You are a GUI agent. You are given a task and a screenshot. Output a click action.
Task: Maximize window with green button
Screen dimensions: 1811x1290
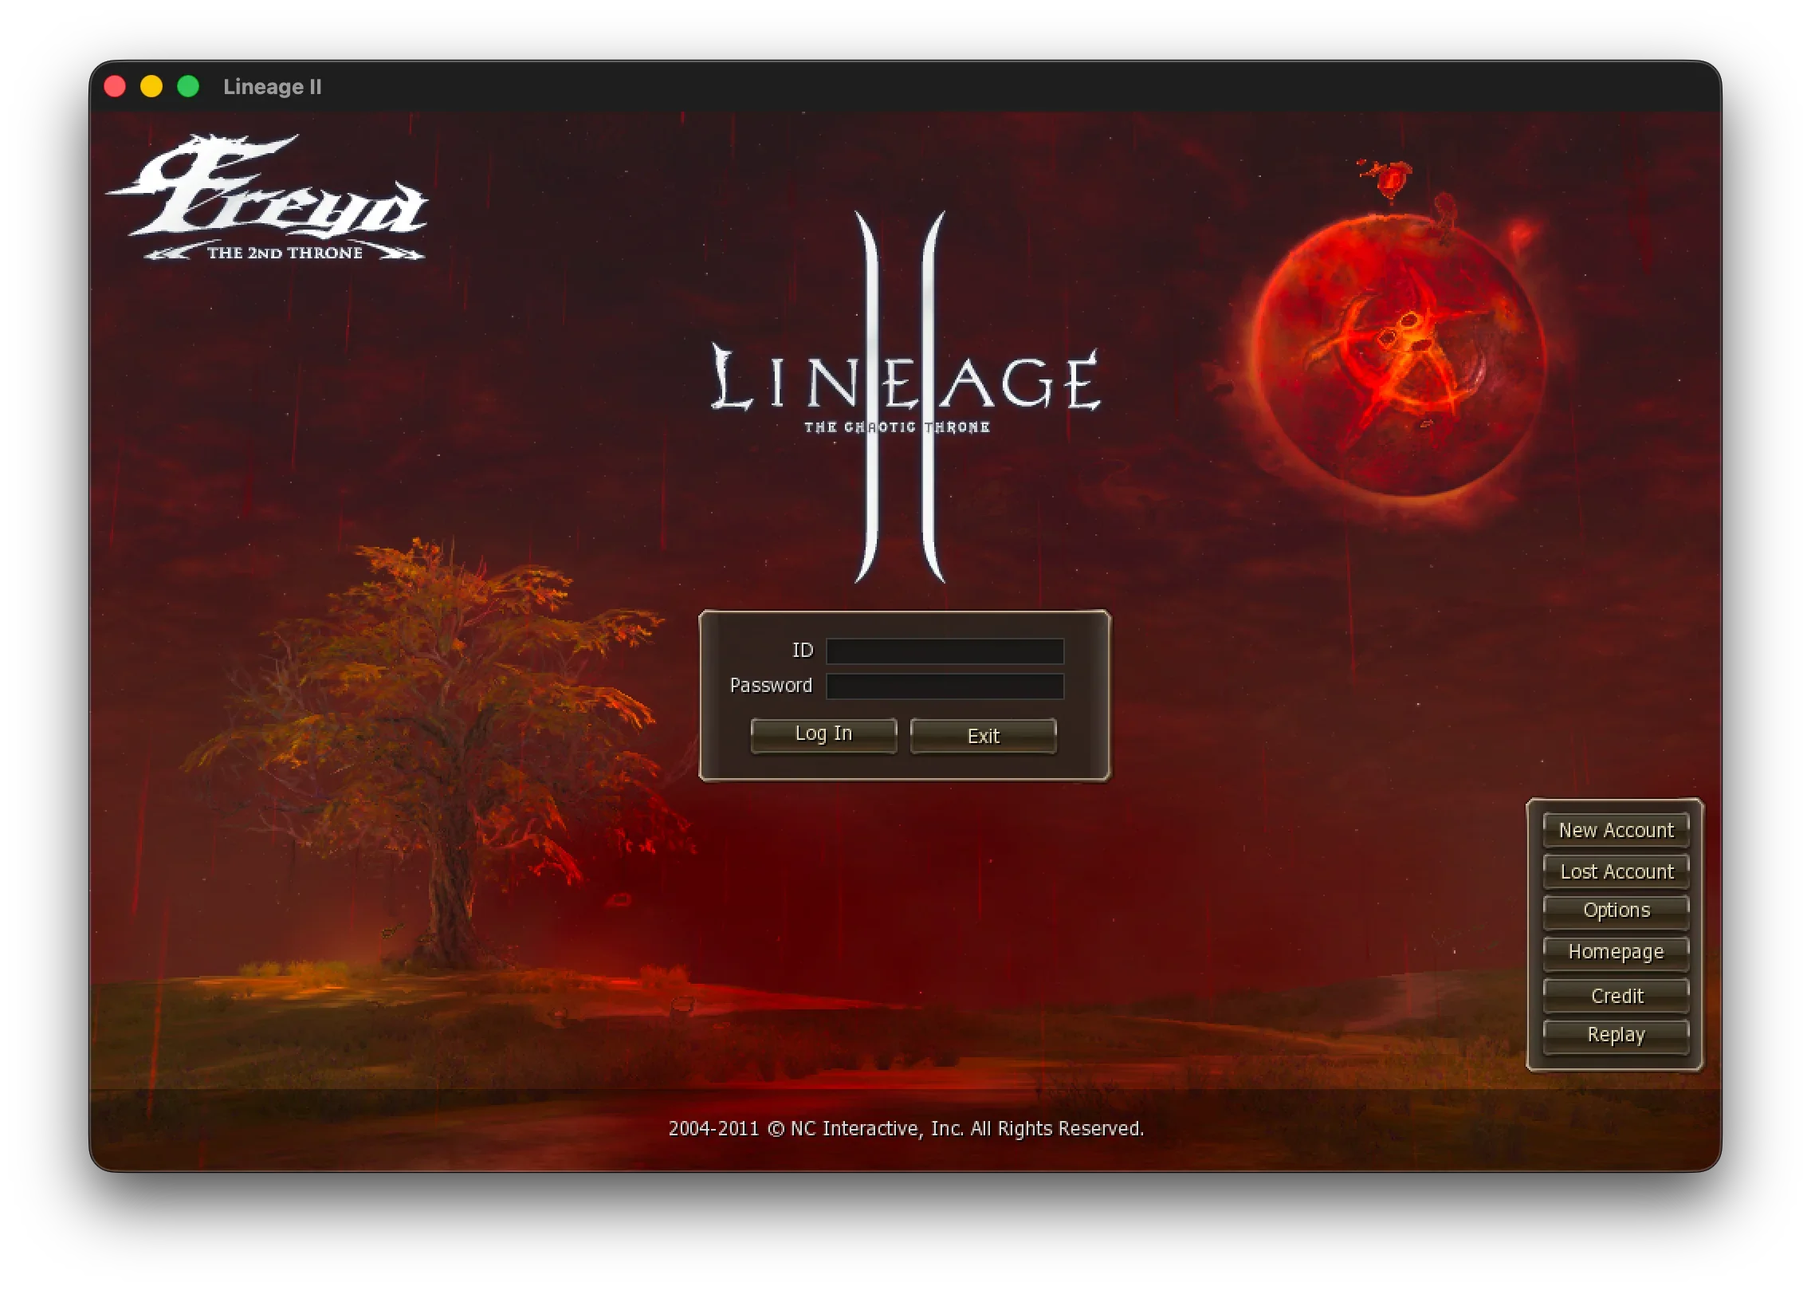pyautogui.click(x=188, y=86)
